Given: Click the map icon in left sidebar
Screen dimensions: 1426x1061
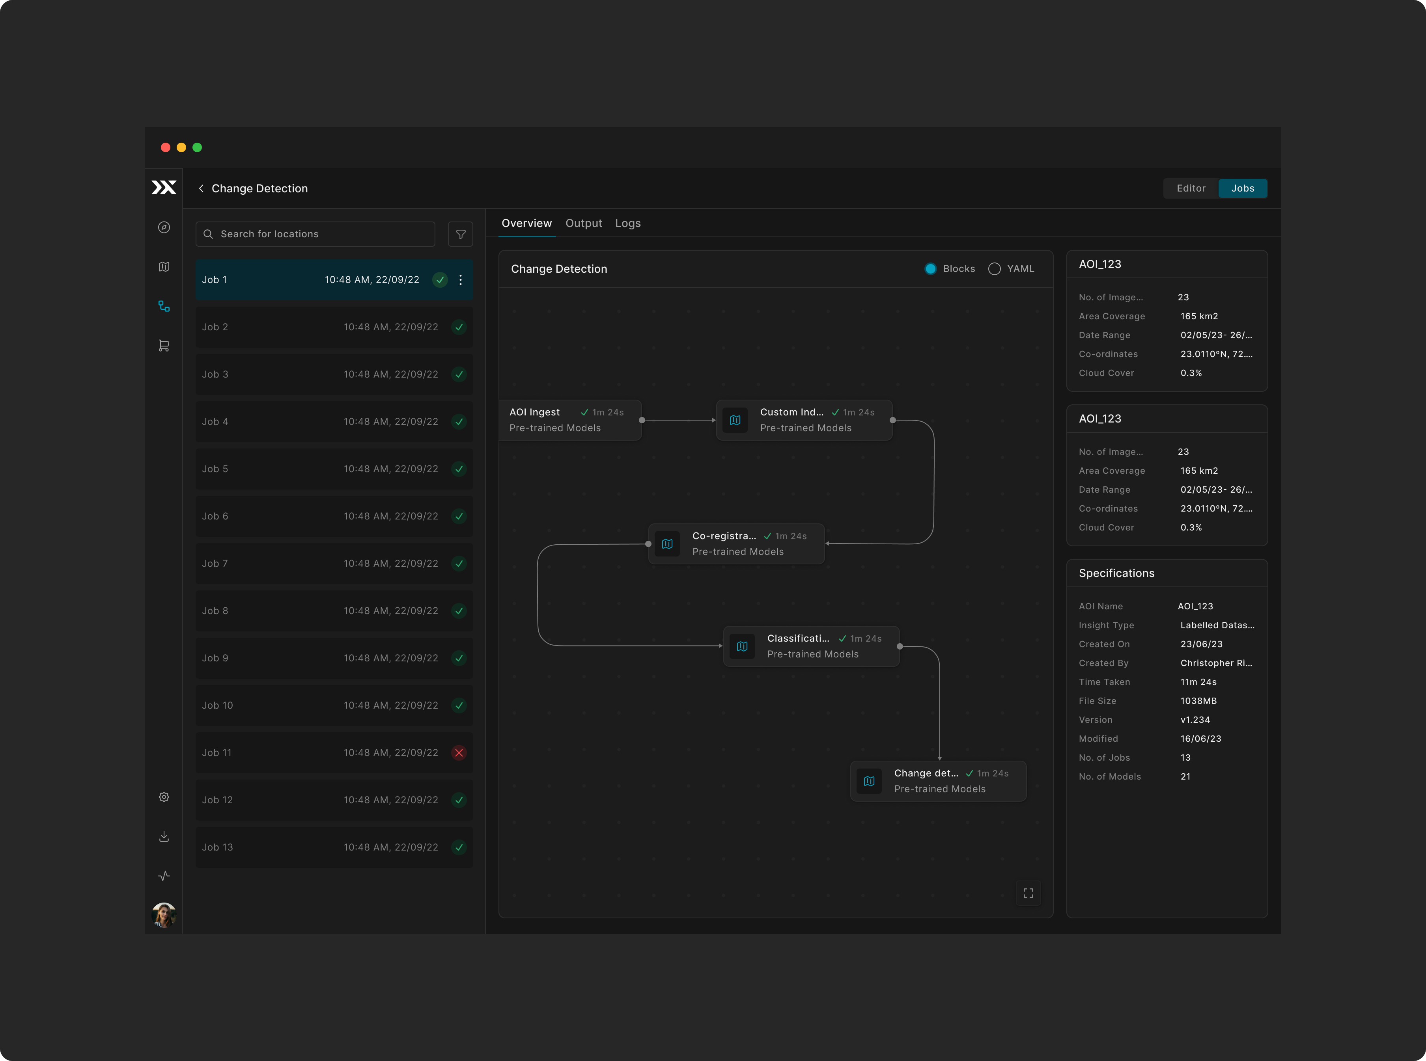Looking at the screenshot, I should click(x=164, y=266).
